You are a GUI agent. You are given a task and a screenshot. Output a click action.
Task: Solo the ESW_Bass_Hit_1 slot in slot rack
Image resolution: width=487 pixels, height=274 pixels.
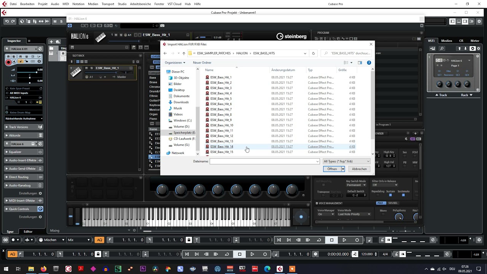[91, 68]
